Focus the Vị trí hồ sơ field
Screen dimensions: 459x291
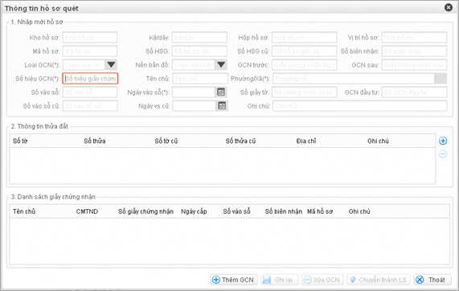click(x=414, y=38)
